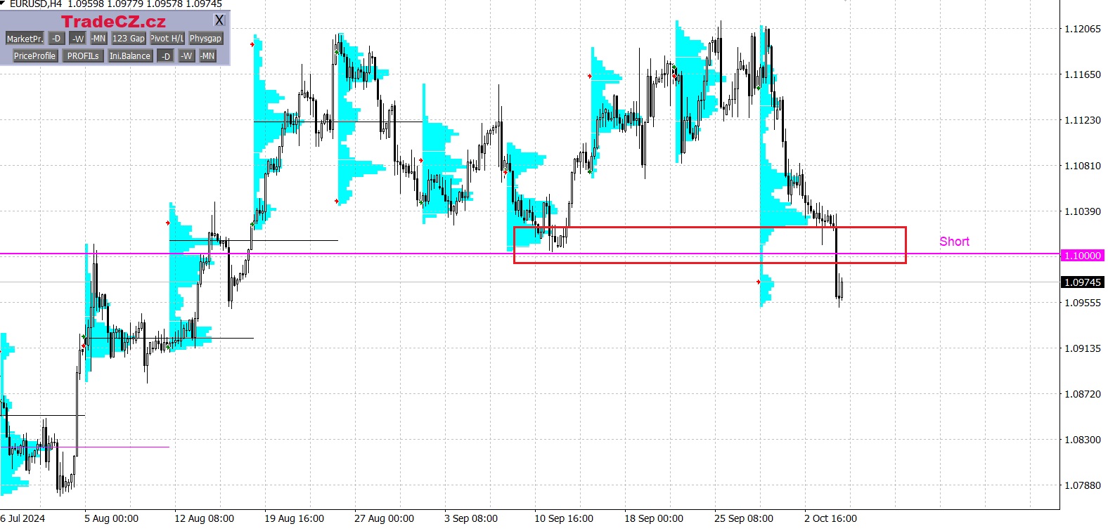Enable the -D button beside MarketPr.
This screenshot has height=531, width=1108.
tap(57, 39)
